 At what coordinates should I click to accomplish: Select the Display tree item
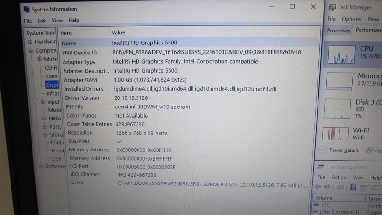tap(52, 85)
